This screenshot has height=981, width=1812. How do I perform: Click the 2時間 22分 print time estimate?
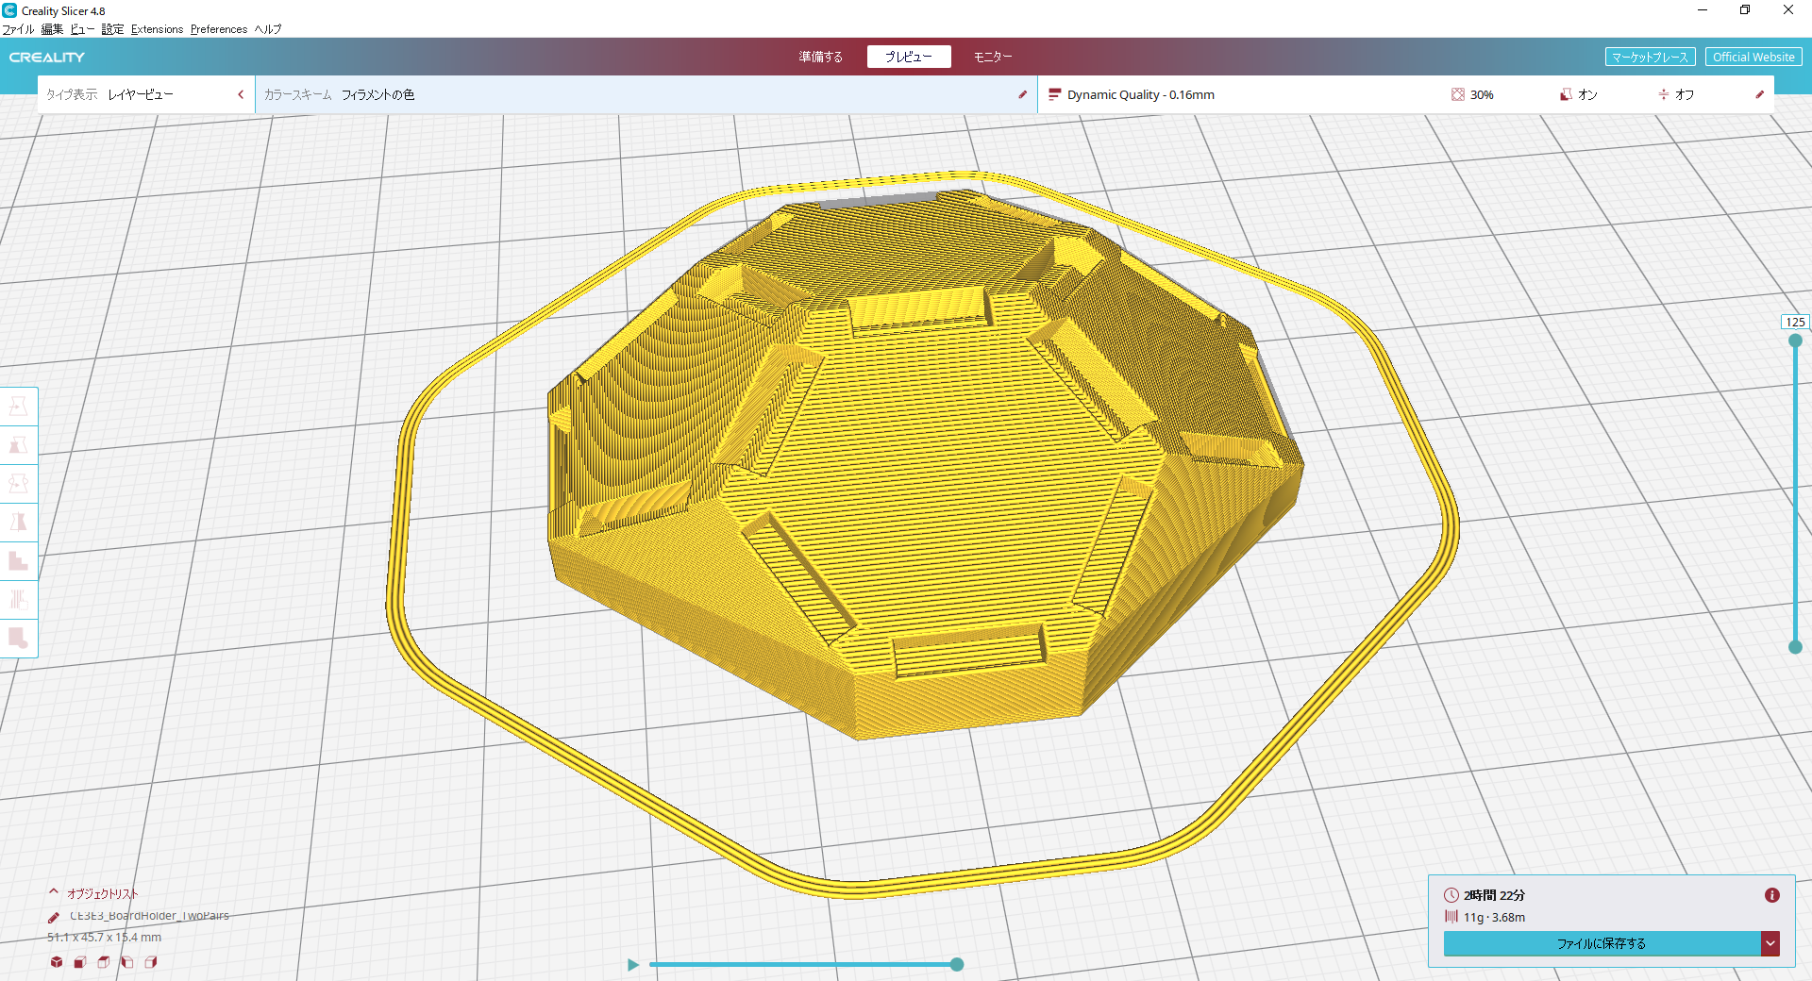(x=1494, y=895)
